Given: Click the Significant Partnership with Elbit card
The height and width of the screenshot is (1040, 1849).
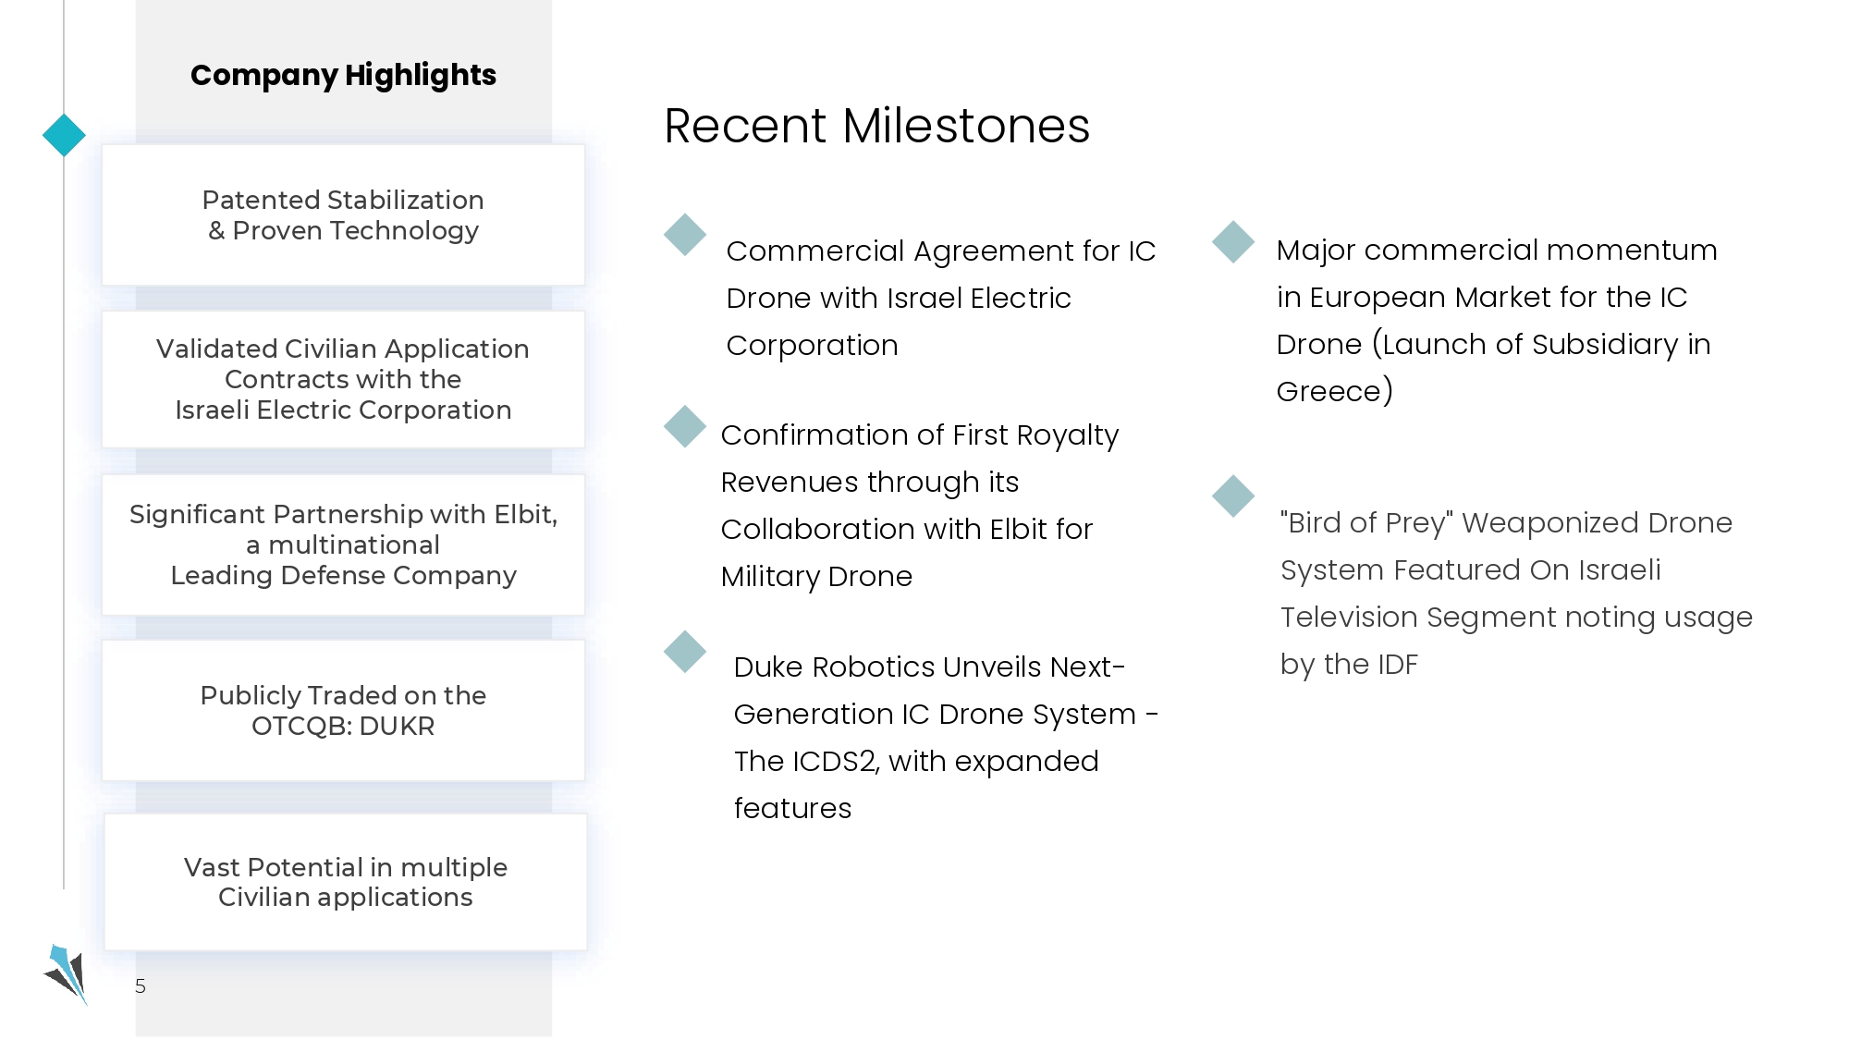Looking at the screenshot, I should (x=343, y=544).
